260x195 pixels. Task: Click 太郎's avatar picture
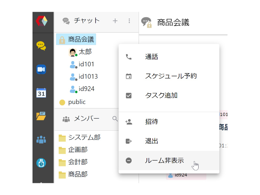[x=72, y=52]
